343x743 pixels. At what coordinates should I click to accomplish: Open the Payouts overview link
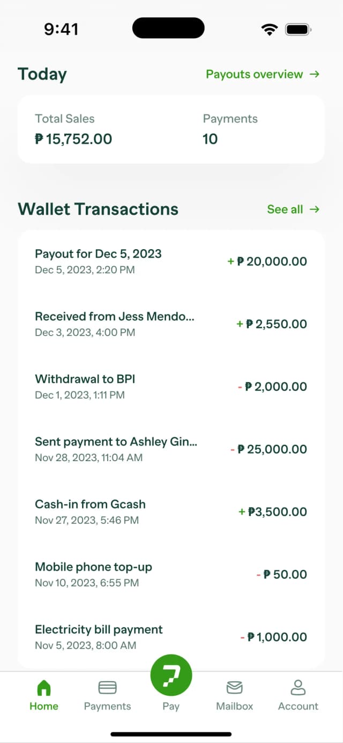click(255, 74)
